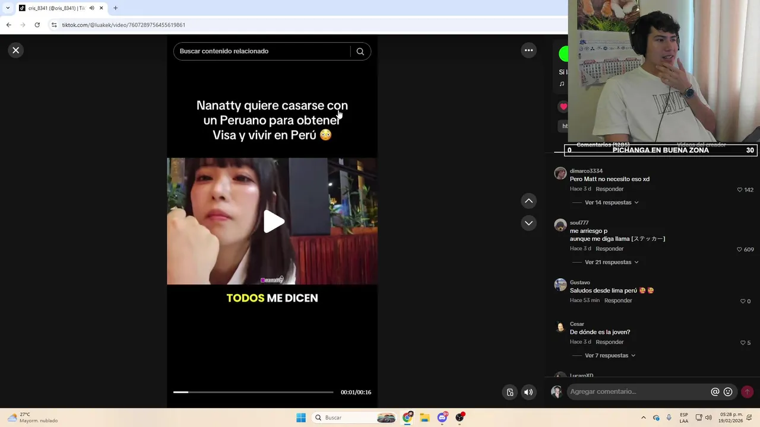This screenshot has height=427, width=760.
Task: Open Discord from the taskbar
Action: (x=442, y=418)
